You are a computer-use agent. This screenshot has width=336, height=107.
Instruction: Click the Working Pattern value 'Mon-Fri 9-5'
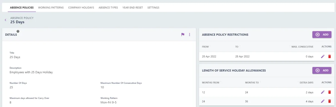[109, 102]
